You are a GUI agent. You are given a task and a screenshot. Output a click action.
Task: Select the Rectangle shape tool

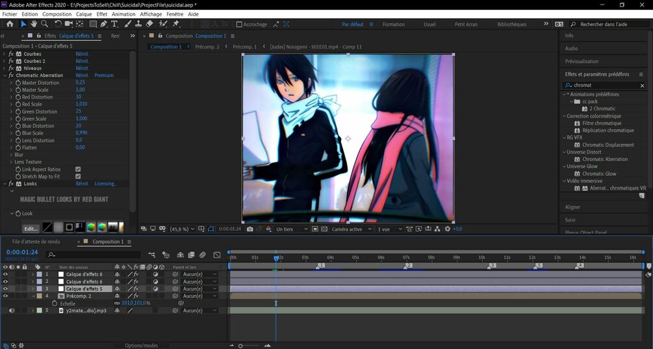pyautogui.click(x=94, y=24)
